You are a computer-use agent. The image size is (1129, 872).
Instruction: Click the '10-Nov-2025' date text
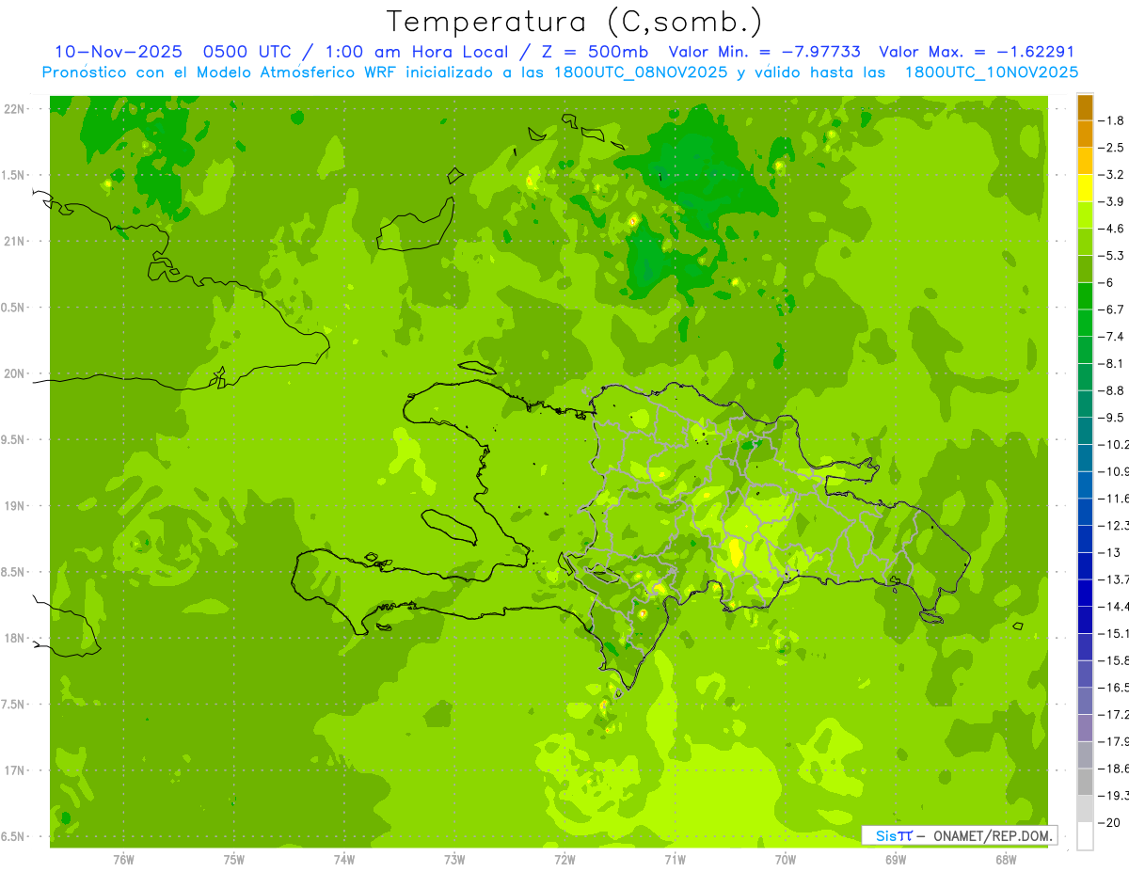(x=119, y=52)
